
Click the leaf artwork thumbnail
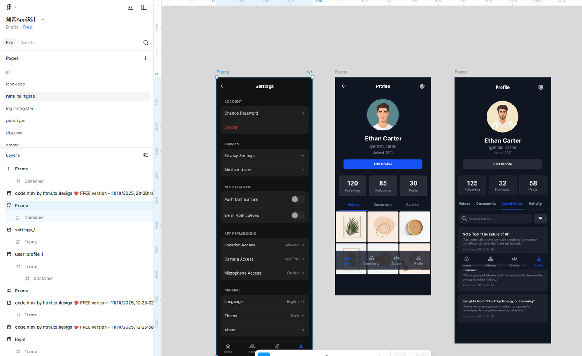[351, 227]
